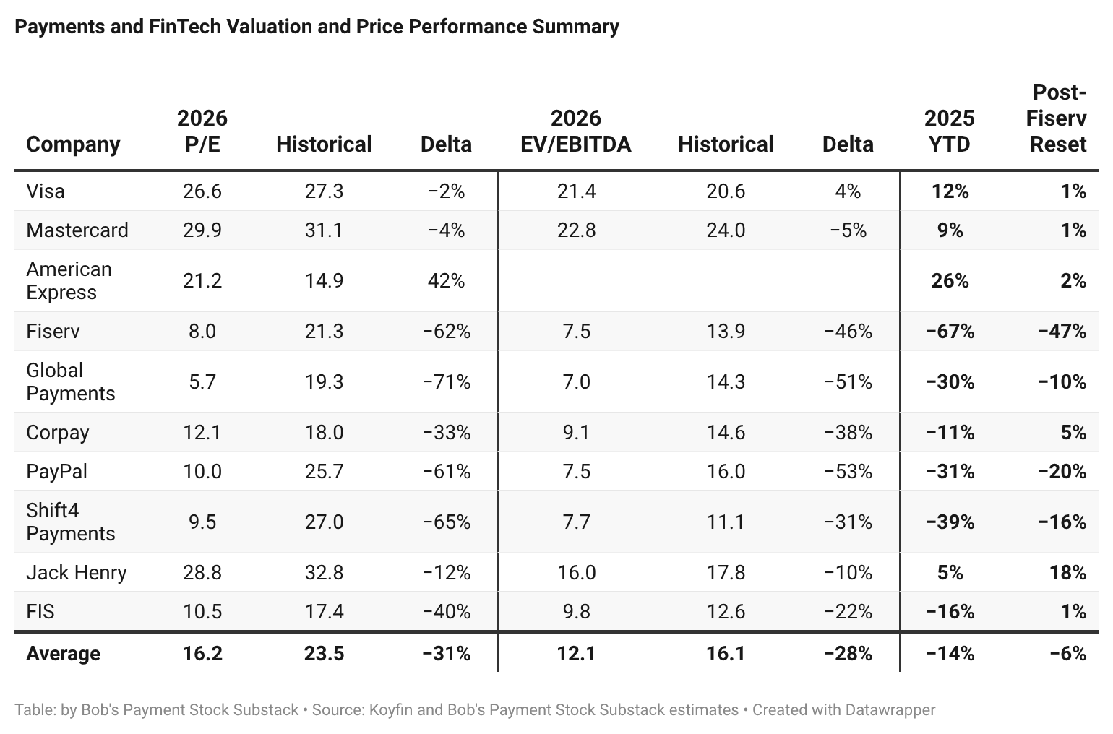This screenshot has width=1113, height=734.
Task: Click the 2026 EV/EBITDA column header
Action: click(576, 131)
